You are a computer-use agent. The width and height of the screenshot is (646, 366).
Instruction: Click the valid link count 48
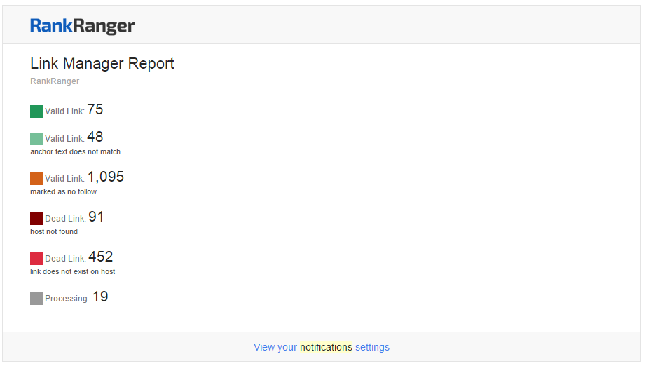click(95, 137)
